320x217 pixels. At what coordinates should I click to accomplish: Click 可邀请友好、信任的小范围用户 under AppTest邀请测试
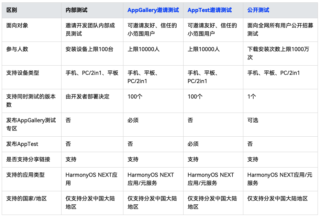pyautogui.click(x=212, y=30)
